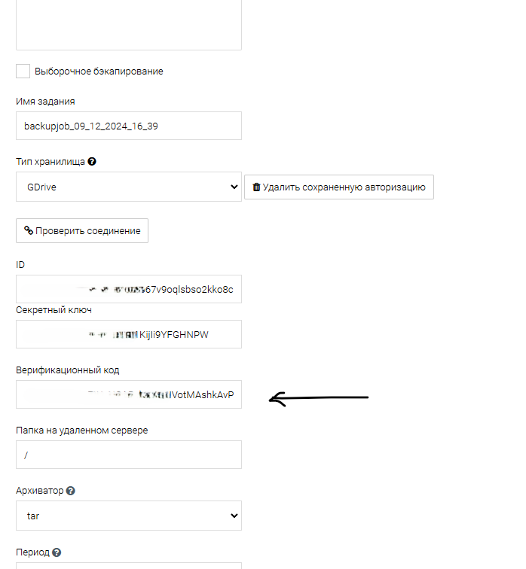The height and width of the screenshot is (569, 526).
Task: Click the Период input box at the bottom
Action: [128, 565]
